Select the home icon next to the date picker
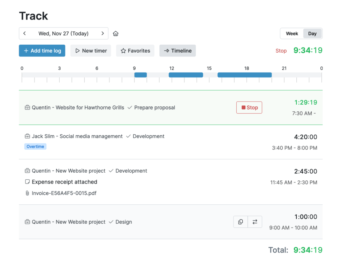 click(115, 33)
